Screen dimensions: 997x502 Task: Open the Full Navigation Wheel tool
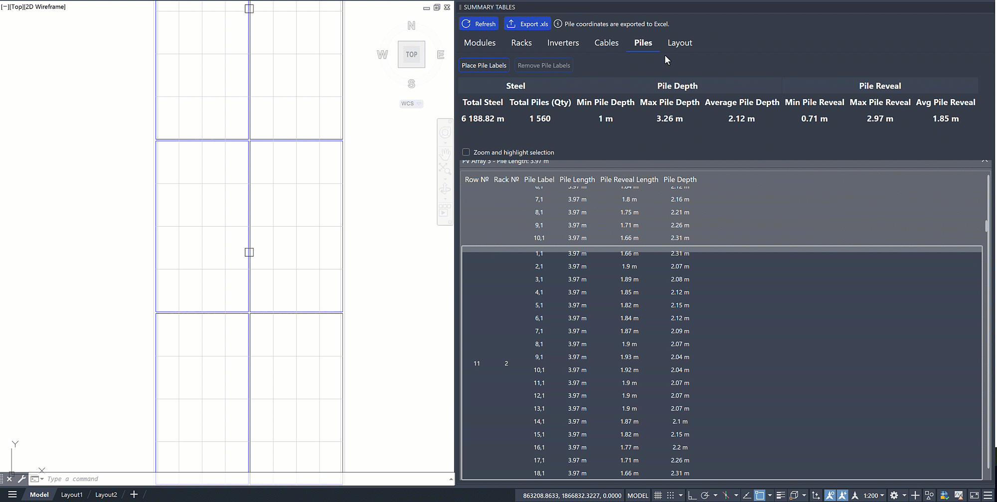click(445, 132)
